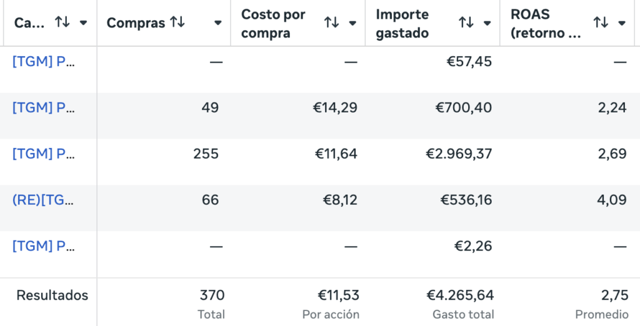Click the €4.265,64 total spend figure
Viewport: 640px width, 326px height.
(460, 295)
